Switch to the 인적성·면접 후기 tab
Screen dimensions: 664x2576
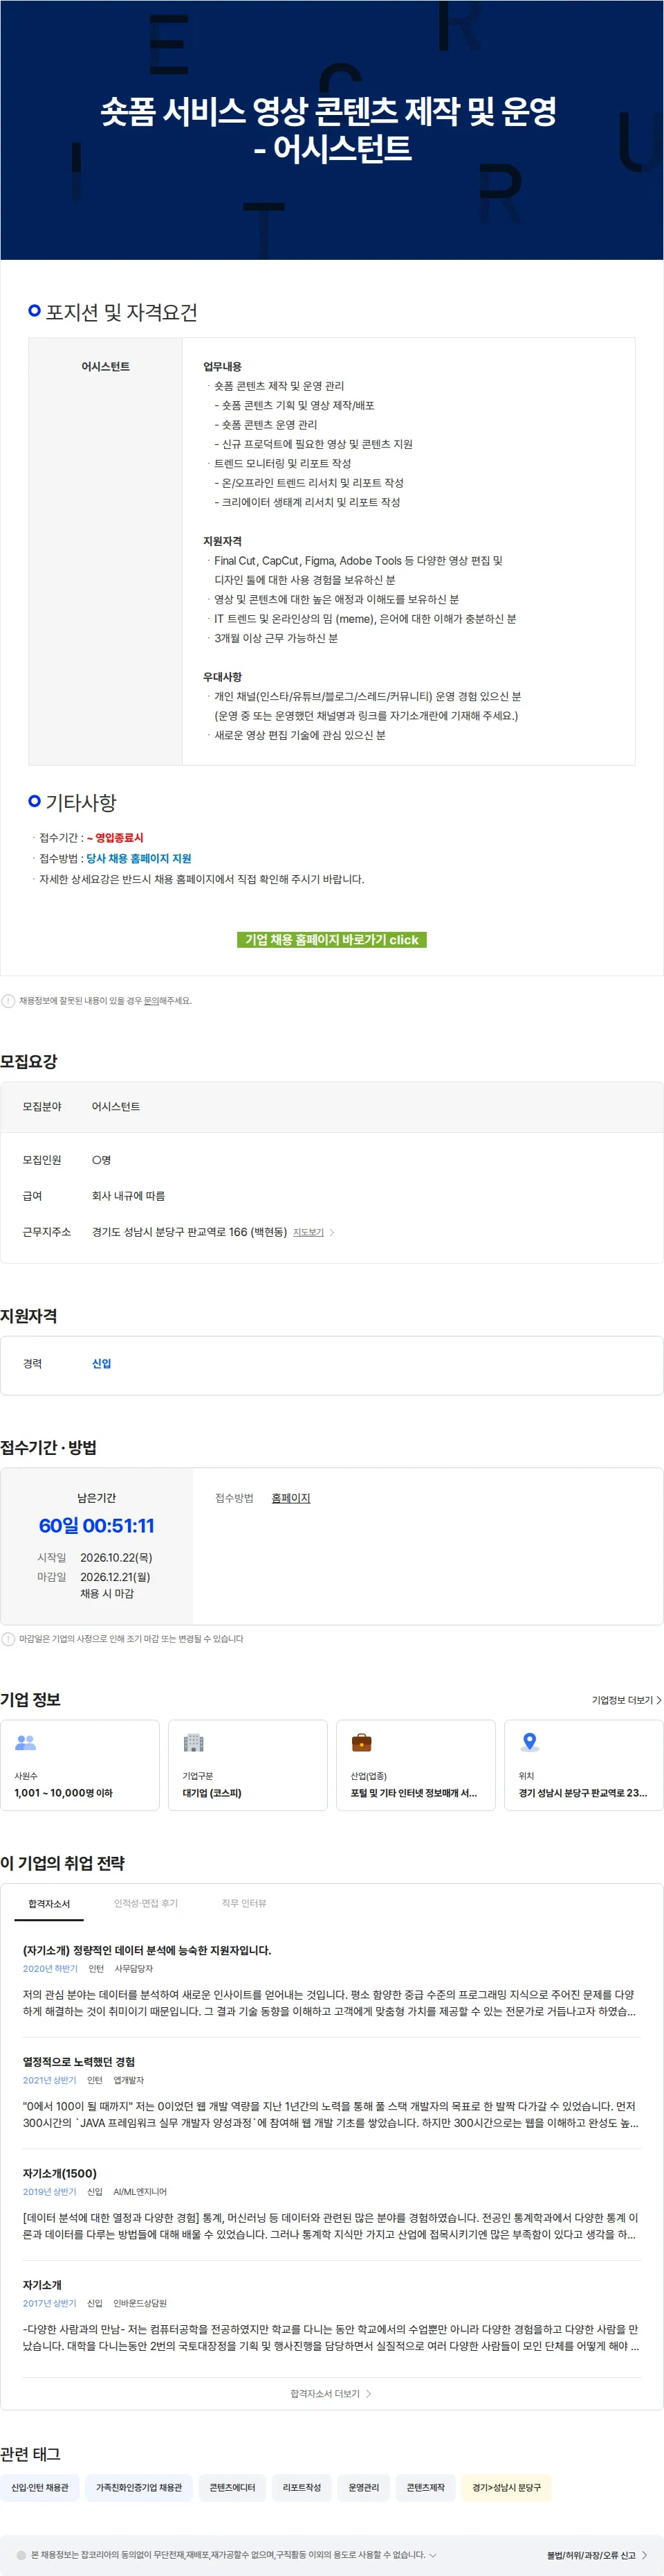pyautogui.click(x=146, y=1903)
